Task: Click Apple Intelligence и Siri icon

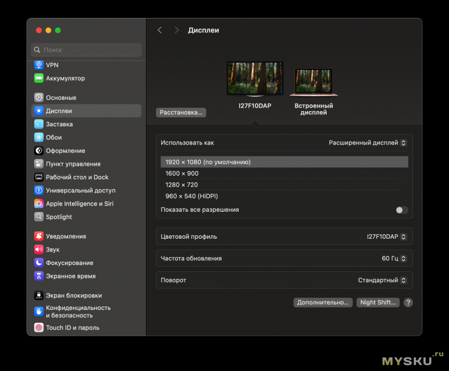Action: pos(39,204)
